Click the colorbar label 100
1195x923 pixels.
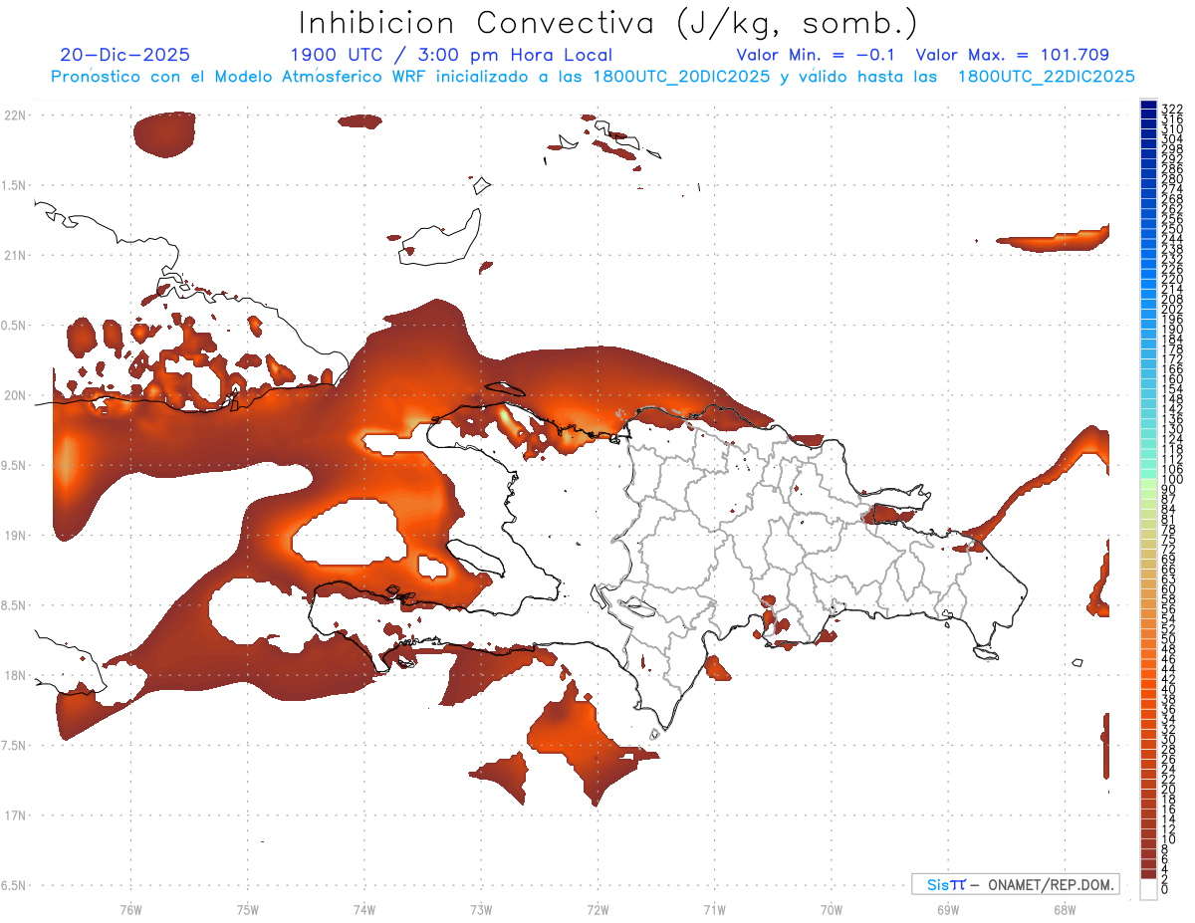[x=1171, y=480]
